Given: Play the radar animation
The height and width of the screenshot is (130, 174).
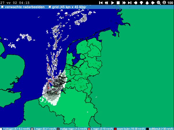Looking at the screenshot, I should [113, 3].
